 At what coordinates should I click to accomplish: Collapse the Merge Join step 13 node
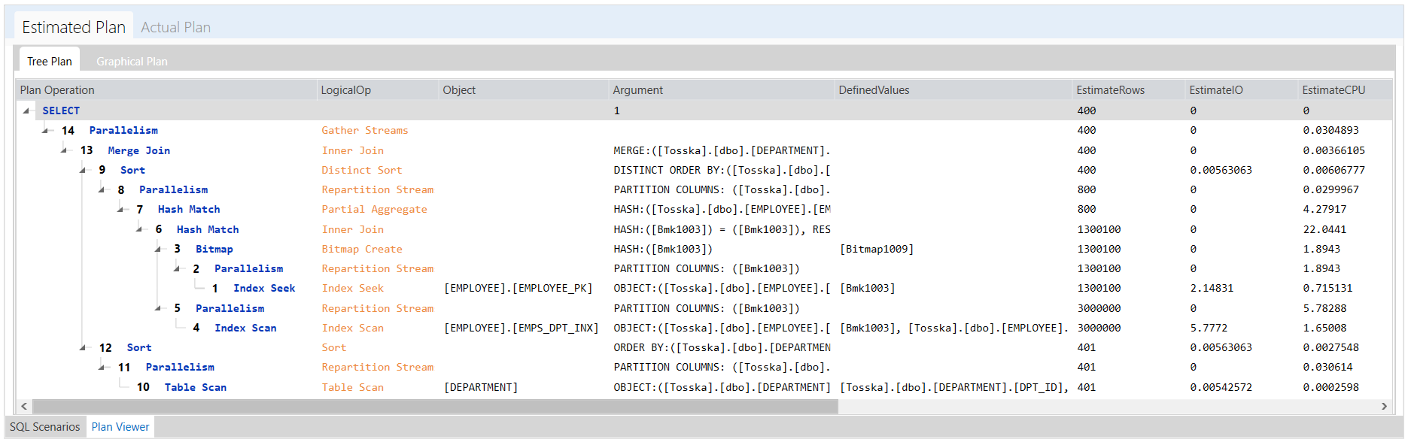[64, 150]
